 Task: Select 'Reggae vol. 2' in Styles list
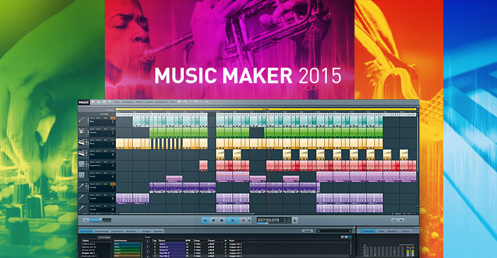click(x=89, y=253)
